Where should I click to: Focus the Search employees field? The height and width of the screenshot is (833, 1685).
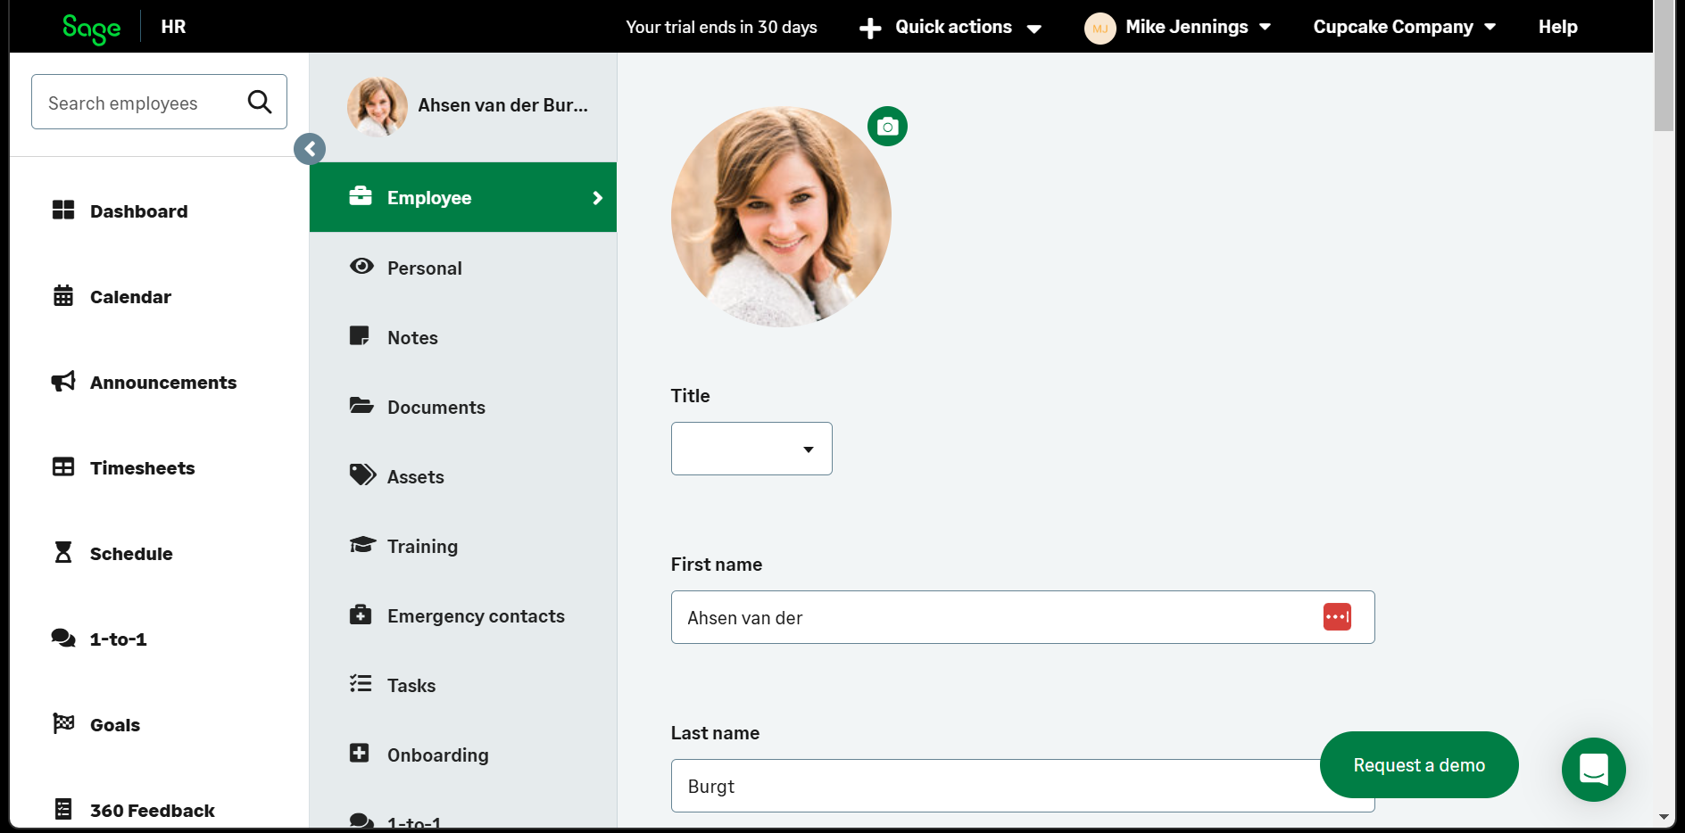point(159,102)
